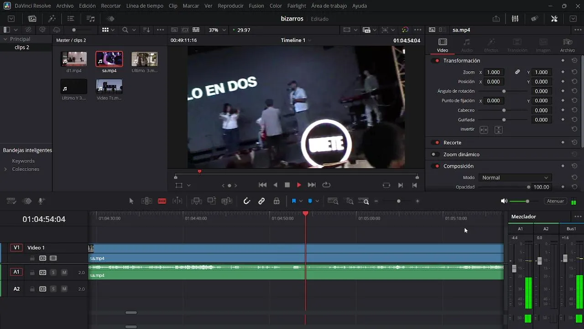
Task: Click the media pool search magnifier
Action: (125, 30)
